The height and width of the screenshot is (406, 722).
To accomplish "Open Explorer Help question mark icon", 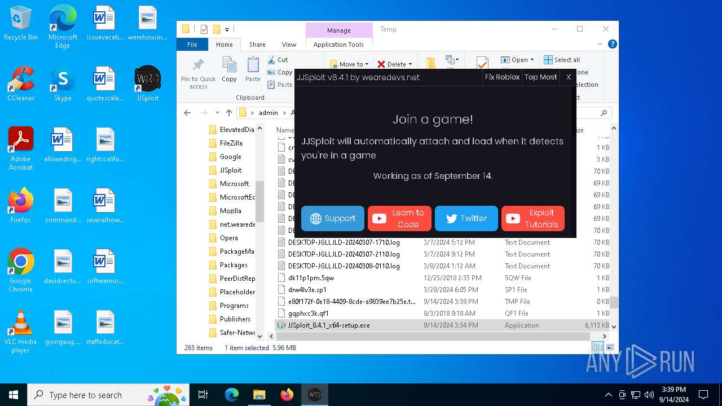I will tap(612, 44).
